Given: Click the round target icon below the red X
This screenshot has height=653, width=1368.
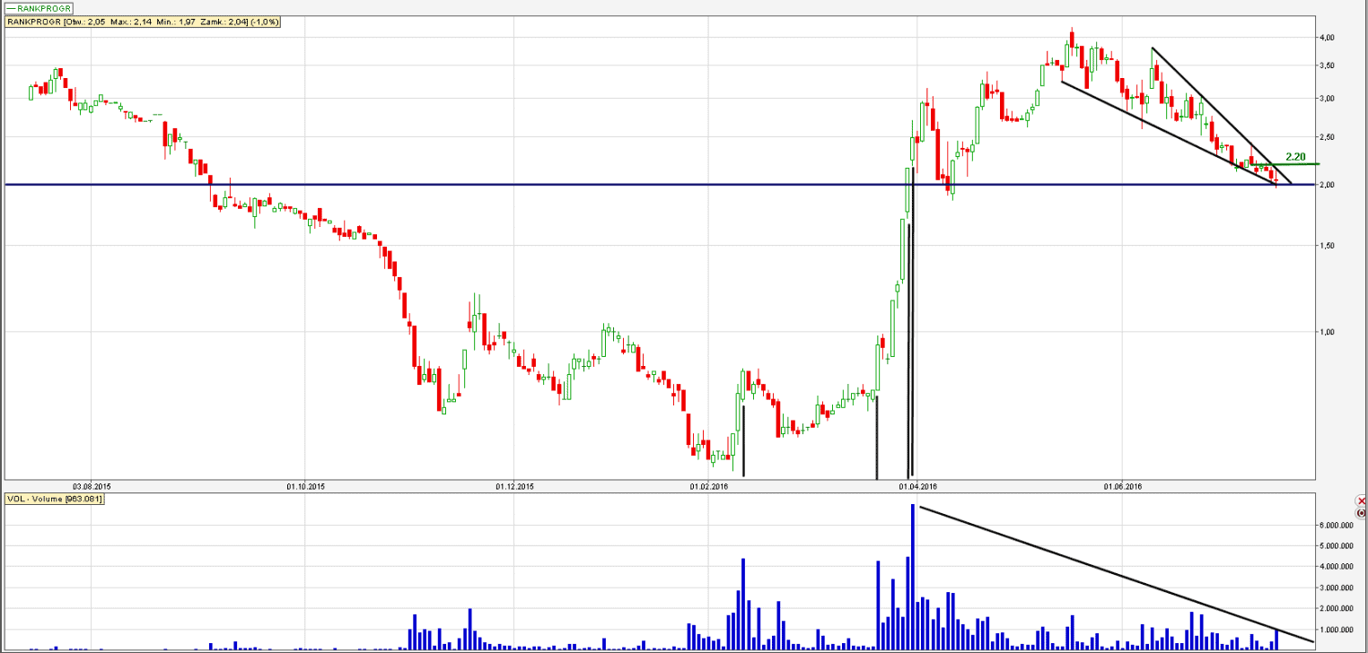Looking at the screenshot, I should point(1362,512).
